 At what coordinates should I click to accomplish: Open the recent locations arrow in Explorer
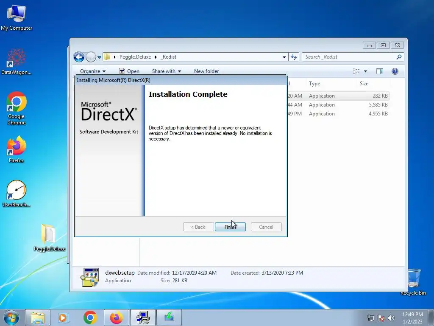point(99,57)
